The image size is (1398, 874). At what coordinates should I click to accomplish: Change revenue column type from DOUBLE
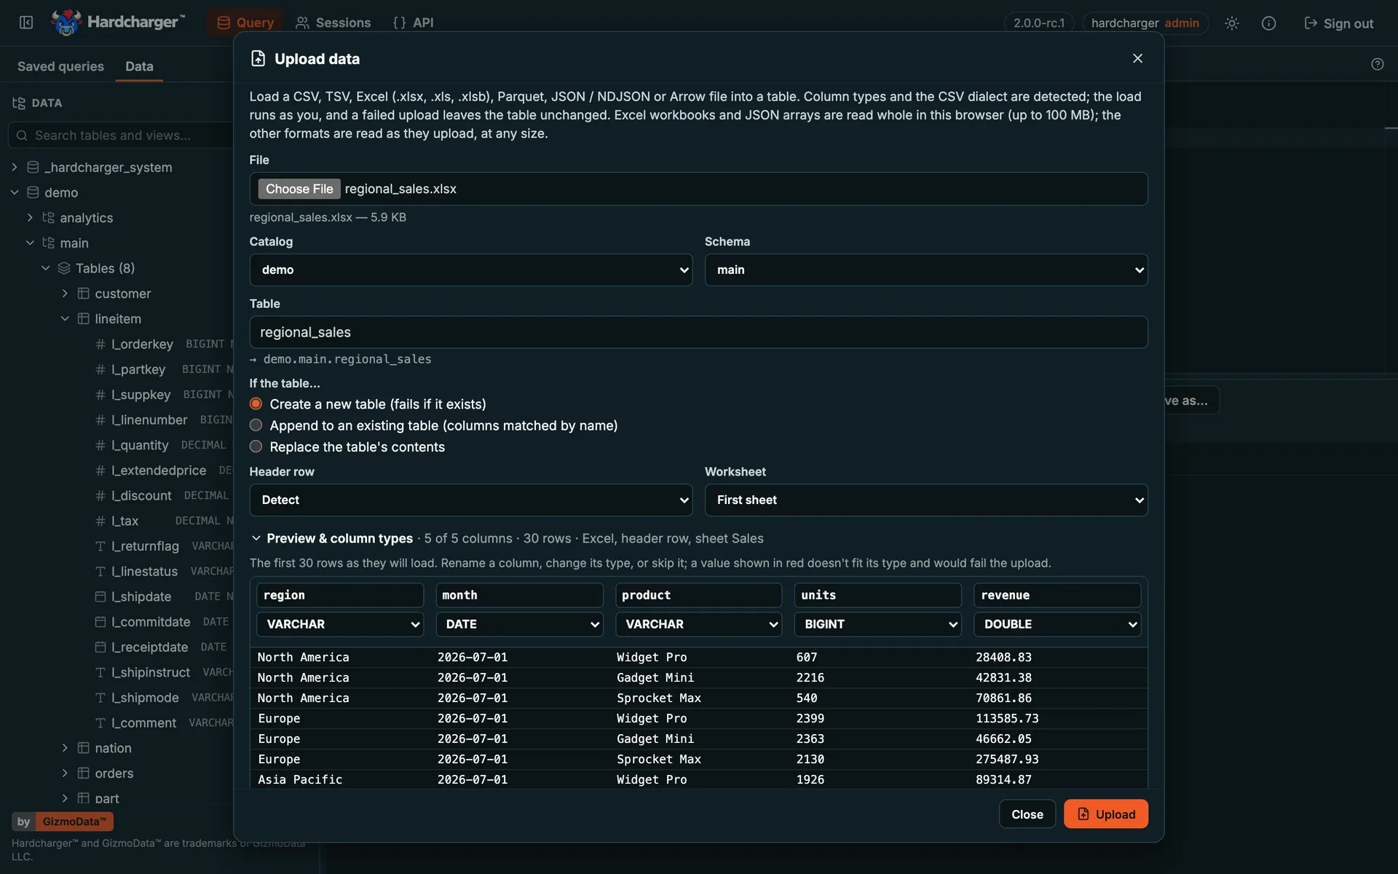pyautogui.click(x=1057, y=624)
